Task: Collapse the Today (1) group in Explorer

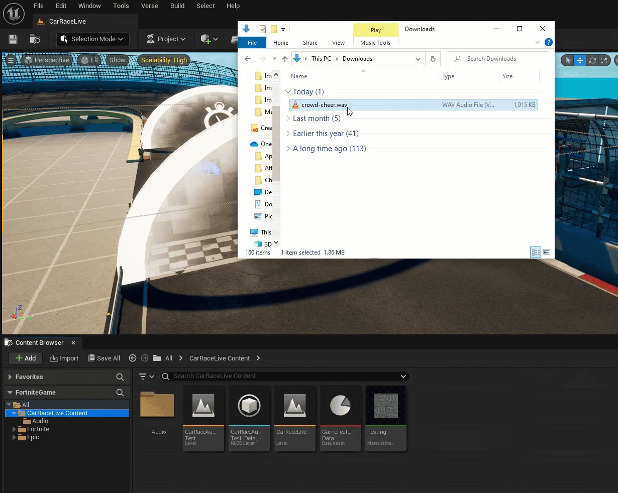Action: (x=288, y=92)
